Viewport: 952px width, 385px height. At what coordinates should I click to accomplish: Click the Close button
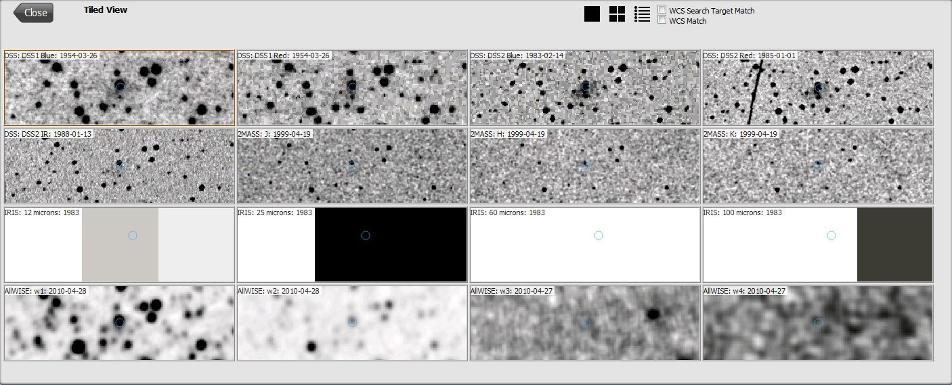click(x=33, y=13)
